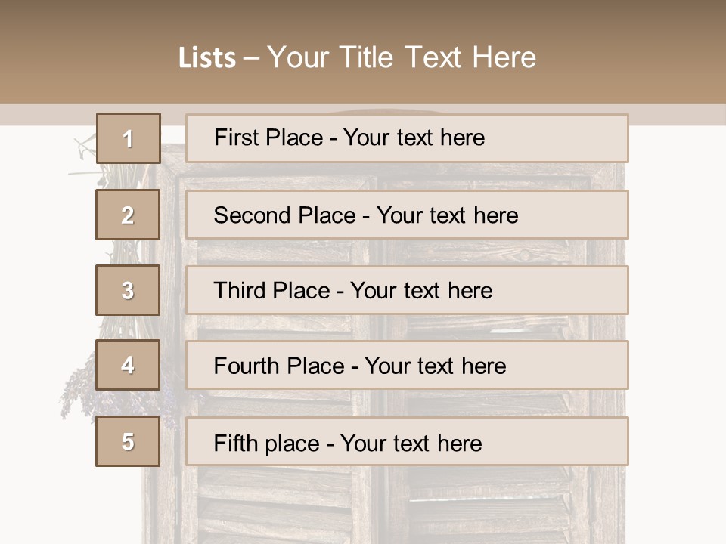This screenshot has height=544, width=726.
Task: Select the number 4 square
Action: pyautogui.click(x=128, y=366)
